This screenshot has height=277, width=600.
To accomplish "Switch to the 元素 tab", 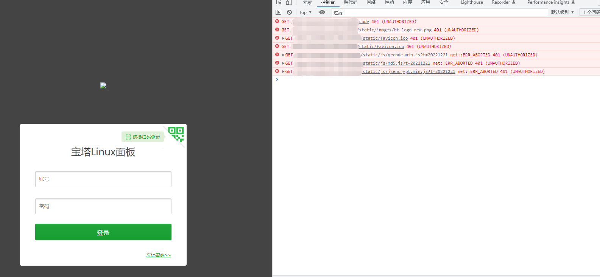I will [x=307, y=2].
